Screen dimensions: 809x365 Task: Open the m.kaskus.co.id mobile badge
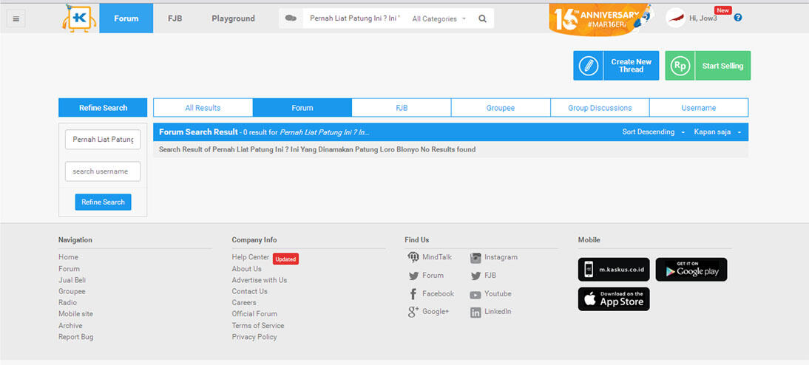coord(614,270)
